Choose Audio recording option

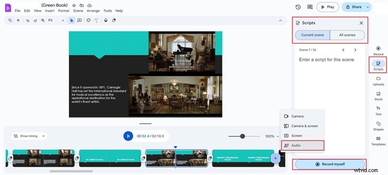[303, 145]
